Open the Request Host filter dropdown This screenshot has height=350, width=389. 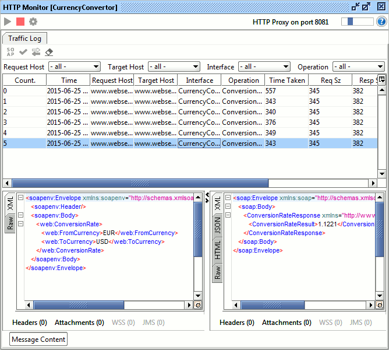75,67
